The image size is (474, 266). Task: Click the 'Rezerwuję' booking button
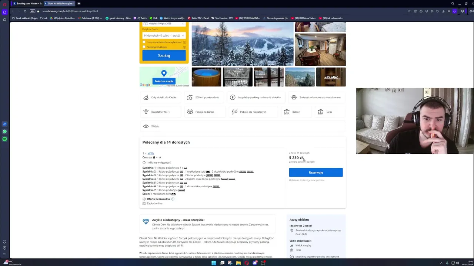[x=316, y=173]
